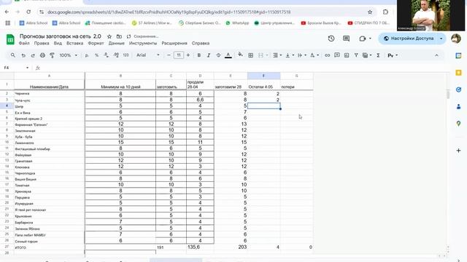The height and width of the screenshot is (262, 467).
Task: Insert chart toolbar icon
Action: pyautogui.click(x=347, y=55)
